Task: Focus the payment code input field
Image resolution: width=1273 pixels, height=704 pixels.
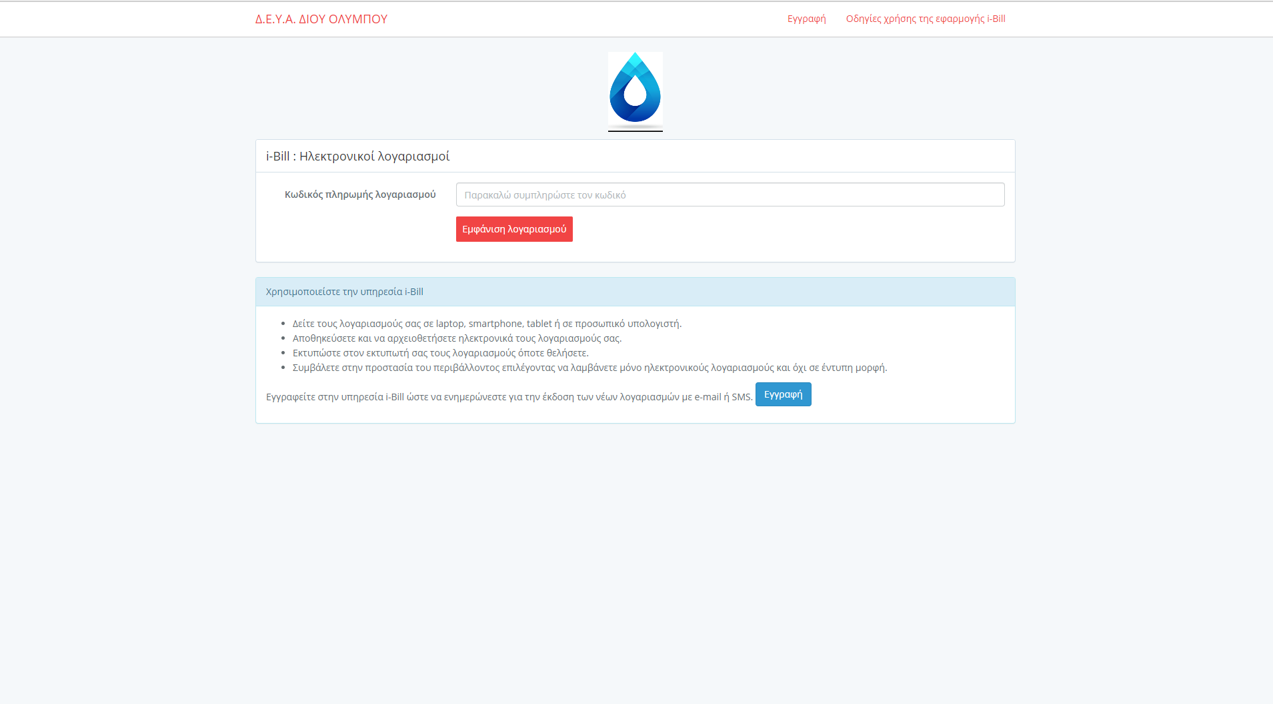Action: (x=730, y=194)
